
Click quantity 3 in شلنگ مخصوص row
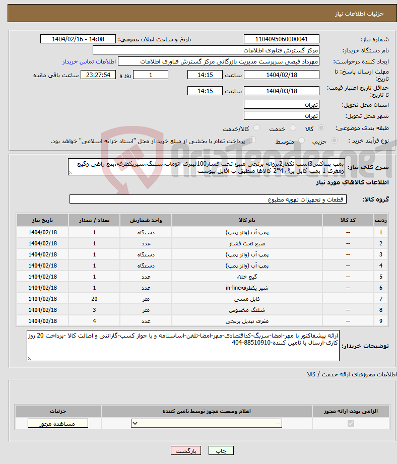(x=94, y=310)
